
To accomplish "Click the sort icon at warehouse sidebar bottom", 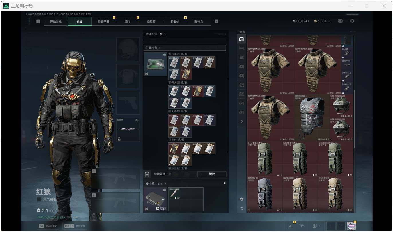I will 242,208.
